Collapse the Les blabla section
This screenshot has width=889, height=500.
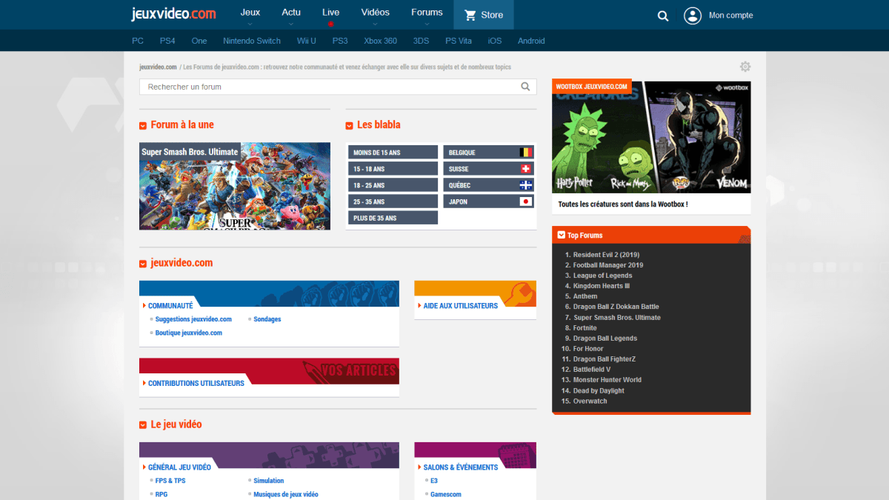coord(349,125)
